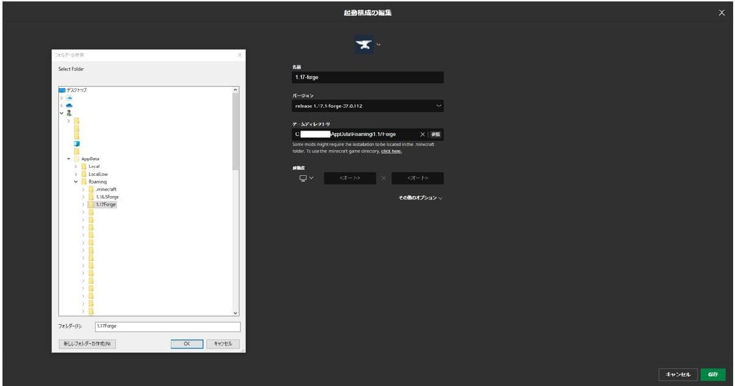This screenshot has width=735, height=386.
Task: Click the green 保存 save button
Action: [x=713, y=374]
